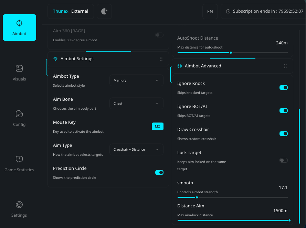Click the AutoShoot Distance slider handle
The image size is (306, 228).
pyautogui.click(x=231, y=53)
